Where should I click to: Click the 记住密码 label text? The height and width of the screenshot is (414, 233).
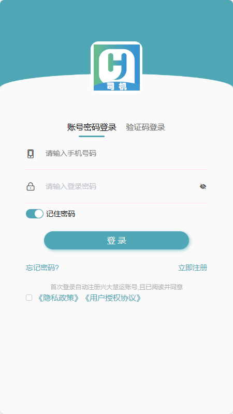[61, 214]
